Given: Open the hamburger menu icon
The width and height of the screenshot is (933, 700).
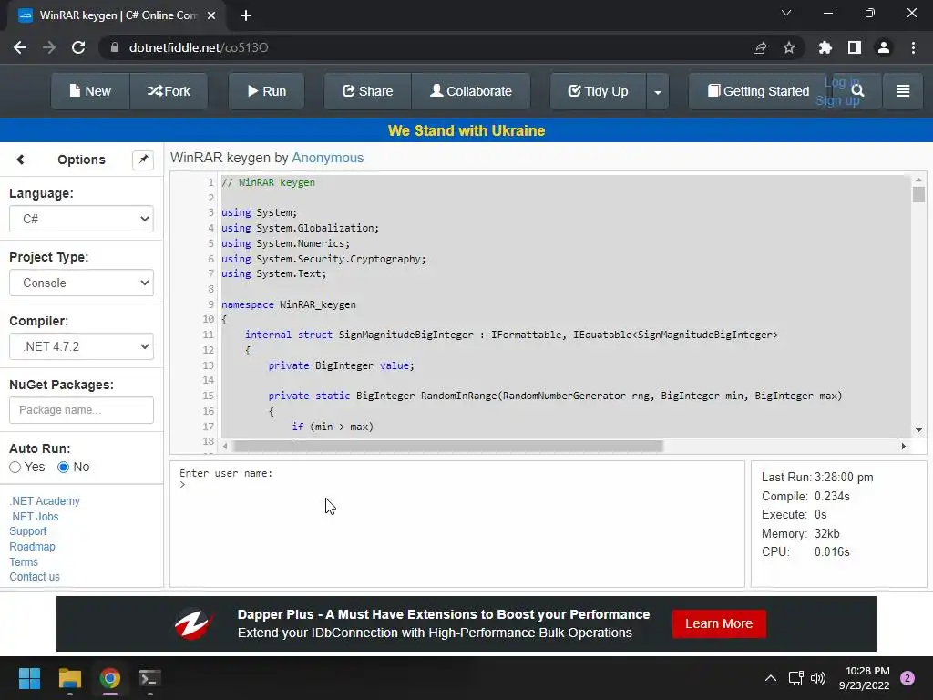Looking at the screenshot, I should [x=903, y=91].
